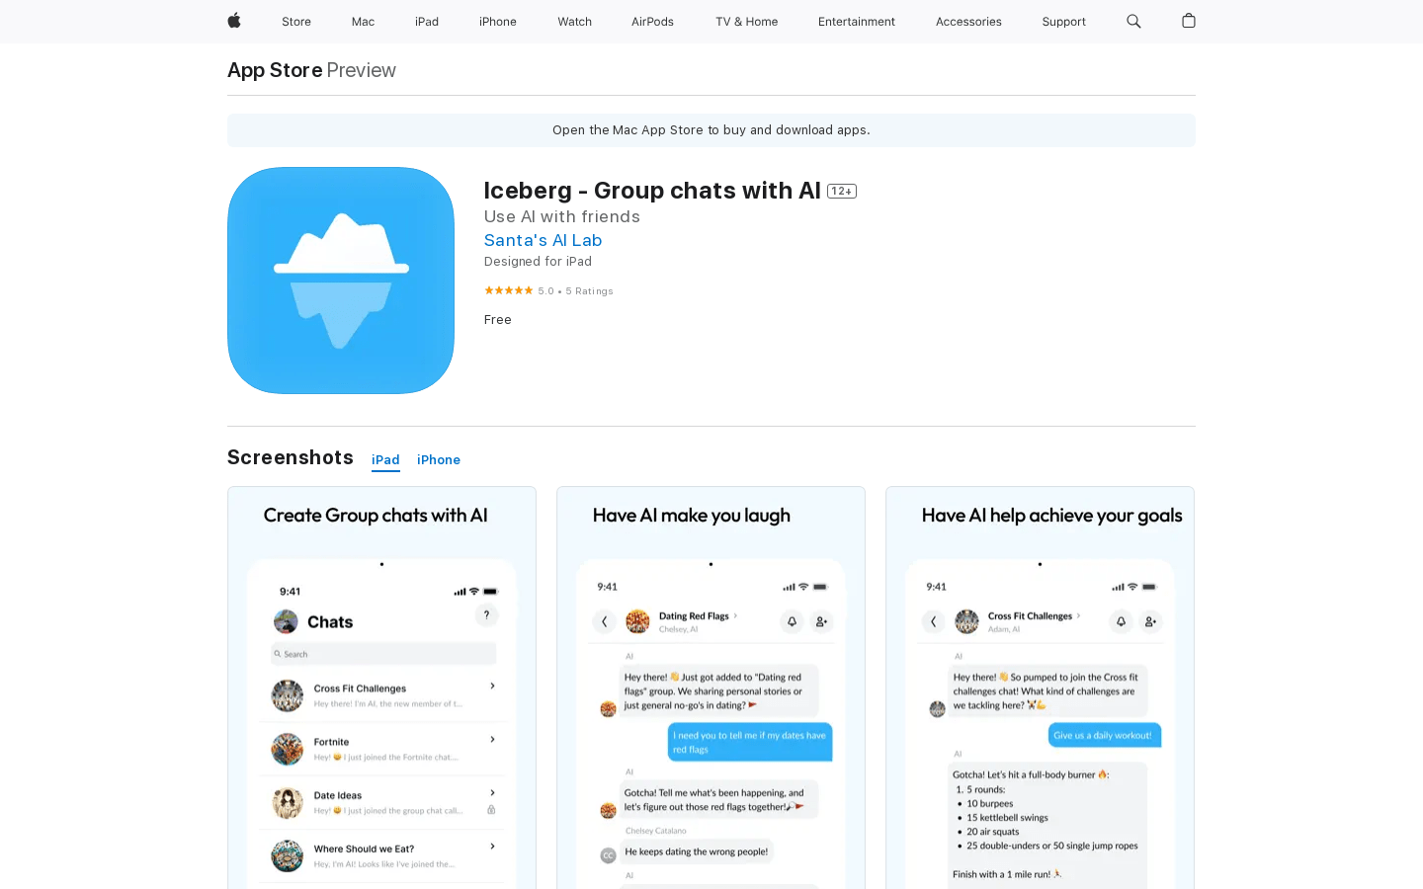The width and height of the screenshot is (1423, 889).
Task: Open the search magnifier icon
Action: [x=1133, y=21]
